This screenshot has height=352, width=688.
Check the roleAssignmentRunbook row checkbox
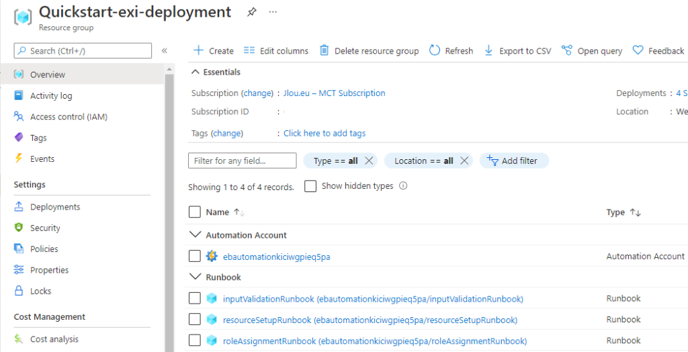pyautogui.click(x=194, y=340)
